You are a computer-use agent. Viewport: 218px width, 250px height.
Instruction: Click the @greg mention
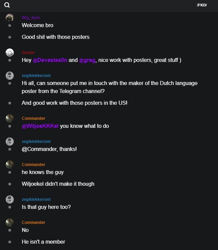[87, 60]
